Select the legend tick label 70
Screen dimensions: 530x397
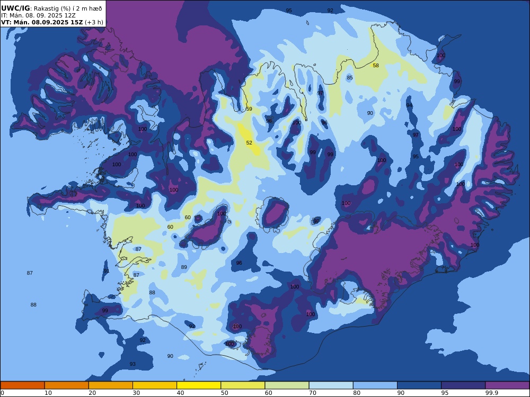(x=313, y=393)
